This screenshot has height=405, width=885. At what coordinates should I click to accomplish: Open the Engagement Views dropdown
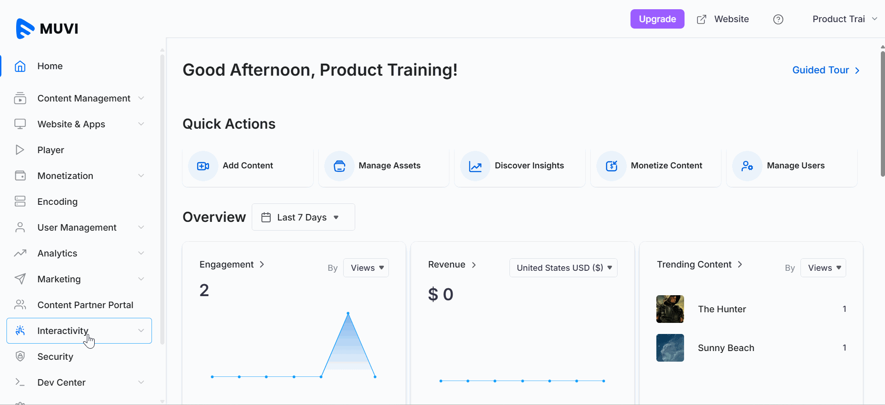click(366, 268)
